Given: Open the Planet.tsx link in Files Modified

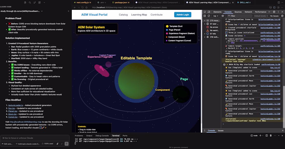Looking at the screenshot, I should (13, 111).
